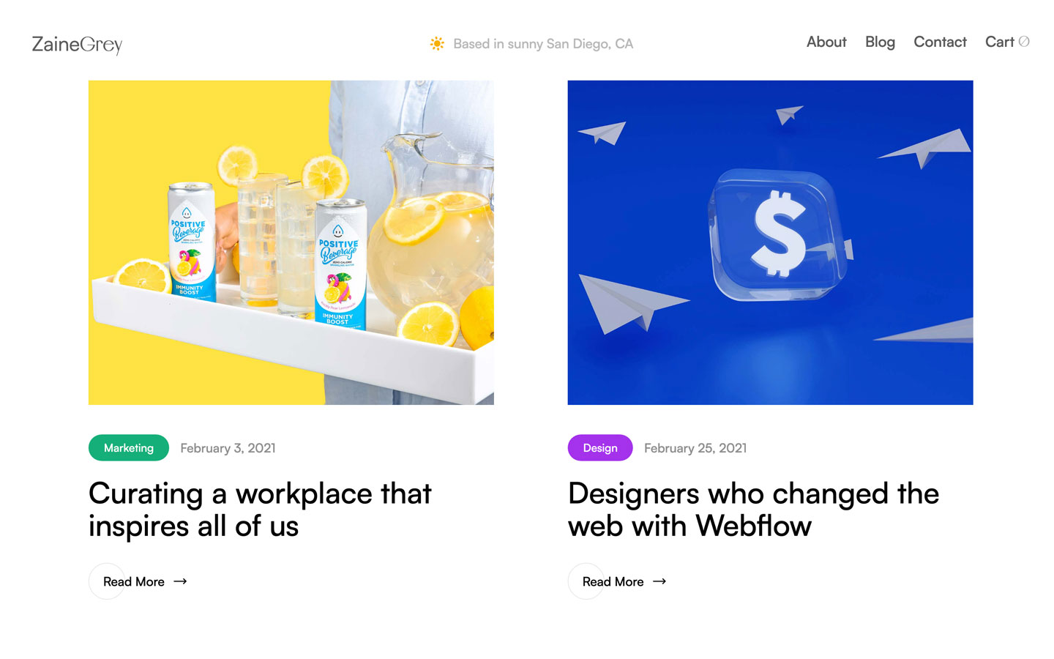This screenshot has width=1054, height=659.
Task: Open 'Designers who changed the web' article title
Action: (753, 510)
